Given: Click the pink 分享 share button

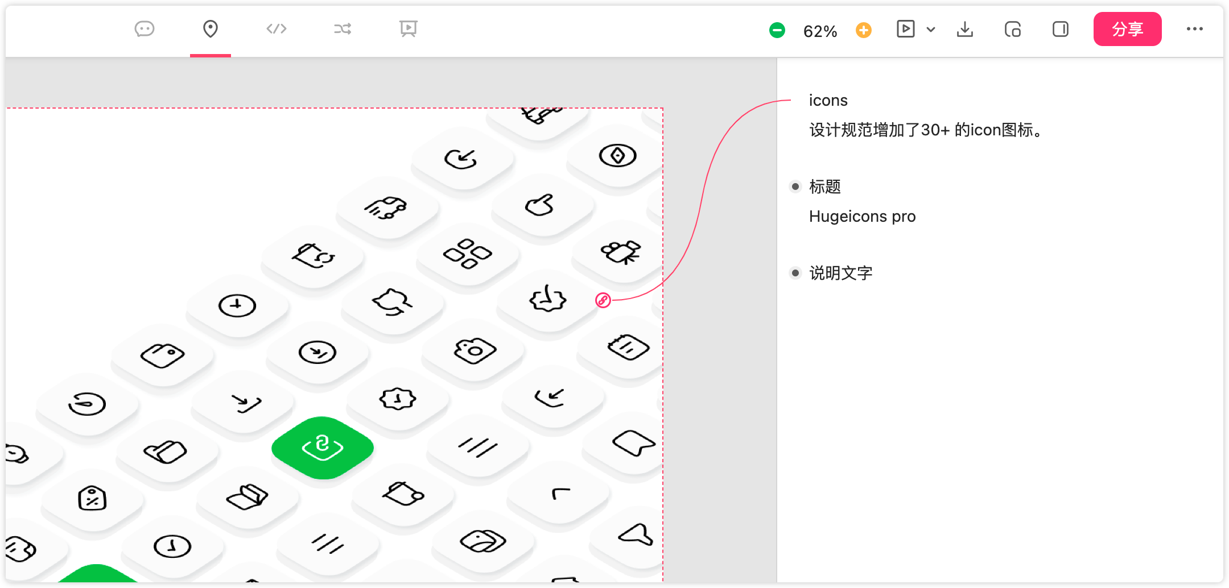Looking at the screenshot, I should (1127, 29).
